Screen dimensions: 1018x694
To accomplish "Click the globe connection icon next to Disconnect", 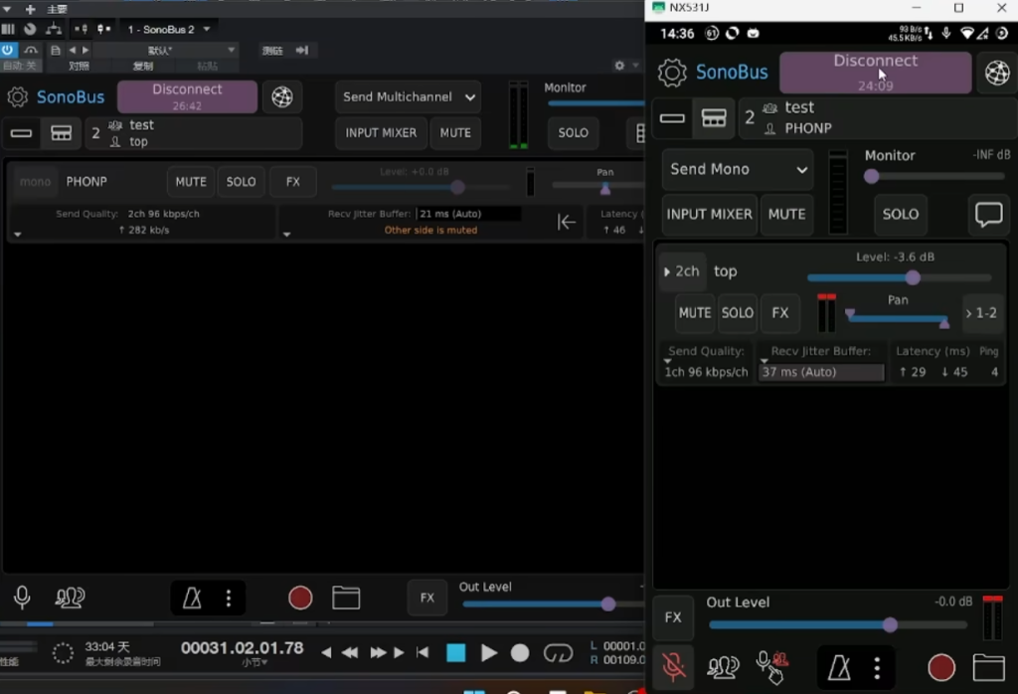I will coord(282,96).
